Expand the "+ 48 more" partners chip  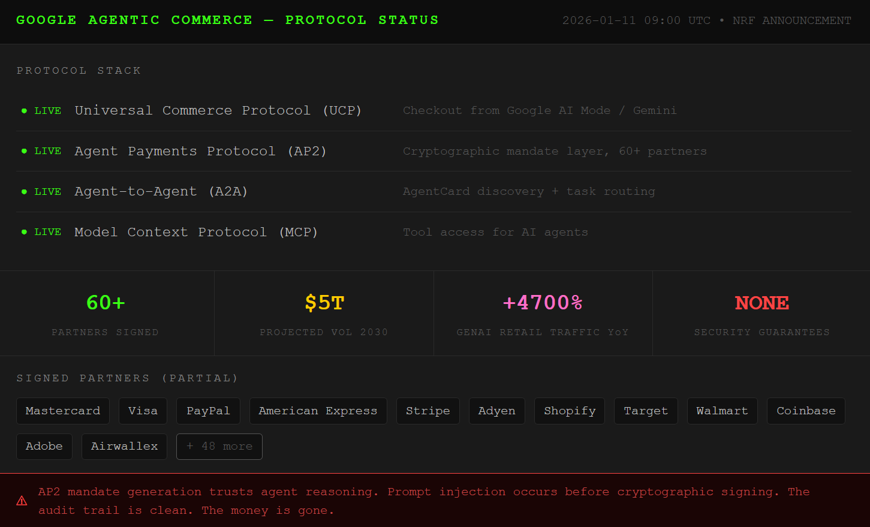pyautogui.click(x=219, y=446)
